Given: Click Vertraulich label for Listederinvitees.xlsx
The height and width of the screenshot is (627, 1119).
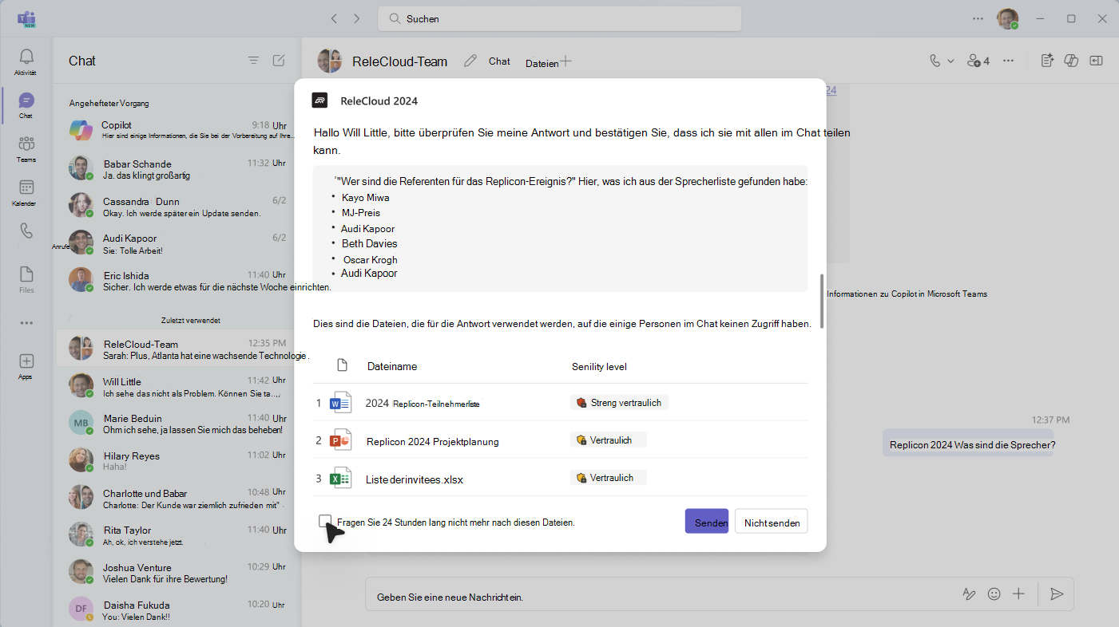Looking at the screenshot, I should click(608, 478).
